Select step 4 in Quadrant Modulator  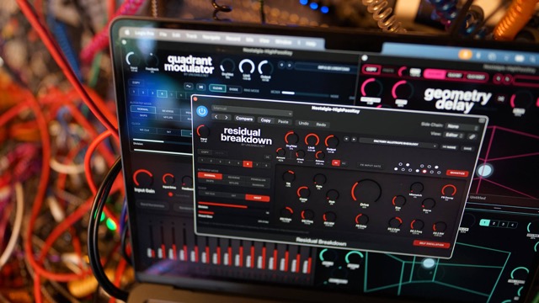(x=162, y=93)
